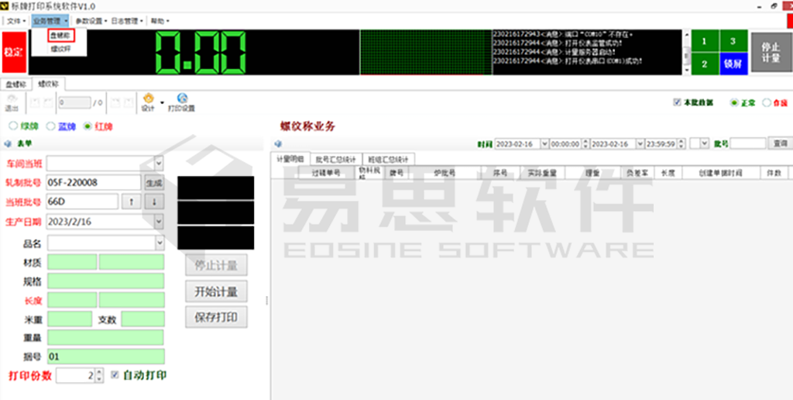Click the 开始计量 button
793x400 pixels.
[x=216, y=291]
